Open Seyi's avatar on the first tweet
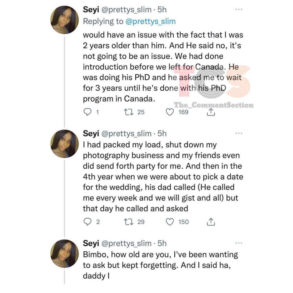Viewport: 293px width, 293px height. [x=64, y=19]
